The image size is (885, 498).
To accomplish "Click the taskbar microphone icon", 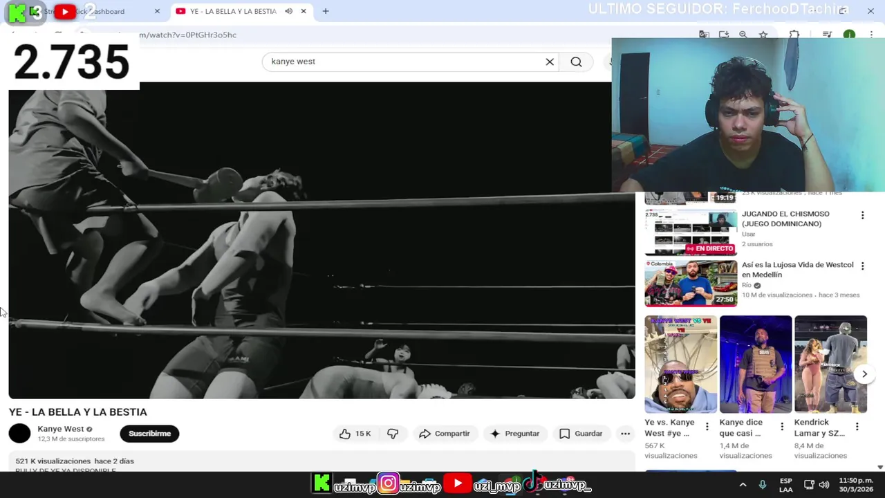I will (763, 485).
